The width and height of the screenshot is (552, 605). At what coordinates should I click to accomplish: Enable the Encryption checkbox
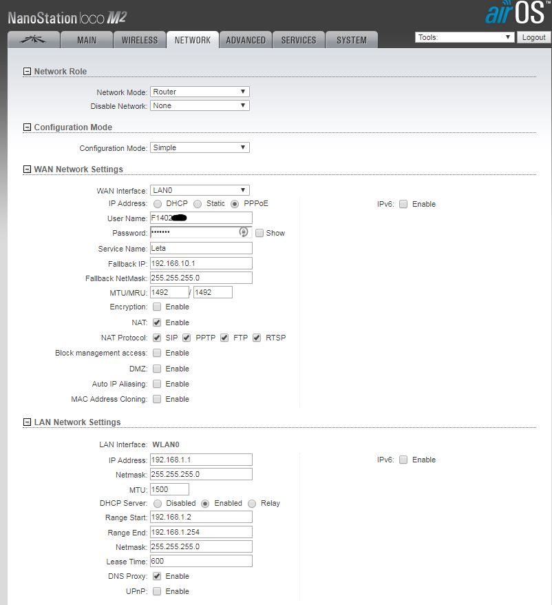(x=157, y=307)
